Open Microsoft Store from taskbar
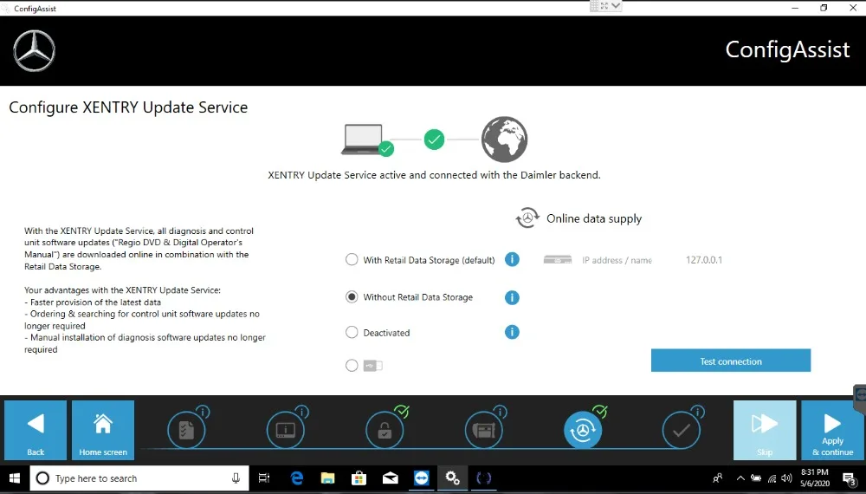Image resolution: width=866 pixels, height=494 pixels. [x=359, y=478]
